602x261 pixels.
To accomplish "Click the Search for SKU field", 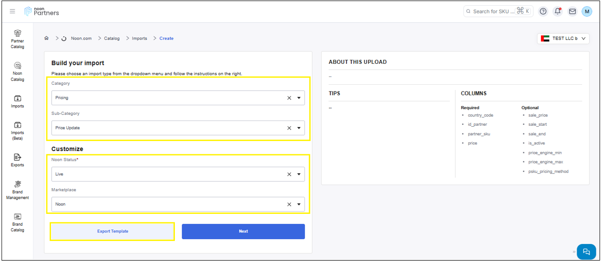I will tap(492, 11).
